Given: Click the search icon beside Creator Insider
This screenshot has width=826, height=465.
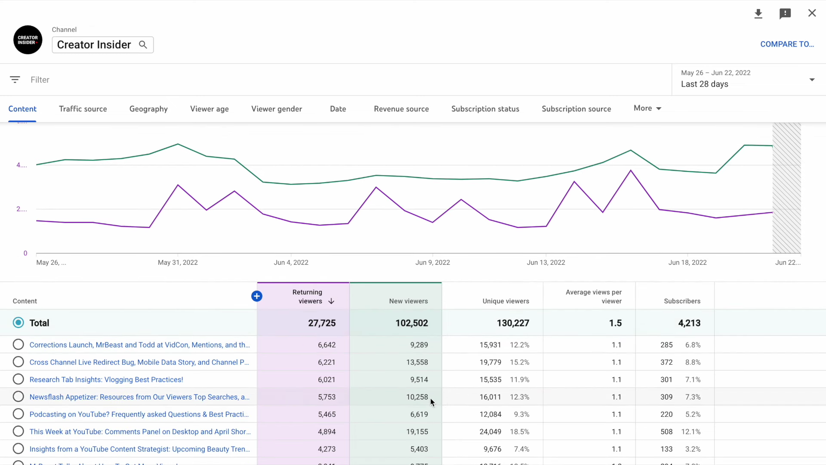Looking at the screenshot, I should coord(143,45).
